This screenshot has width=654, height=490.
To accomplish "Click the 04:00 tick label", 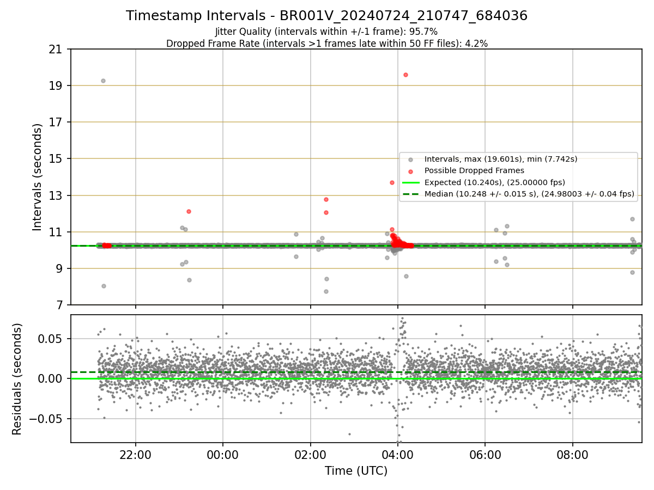I will (398, 454).
